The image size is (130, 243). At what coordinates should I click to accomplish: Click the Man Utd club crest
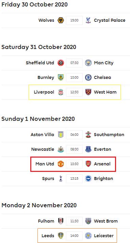pos(61,164)
